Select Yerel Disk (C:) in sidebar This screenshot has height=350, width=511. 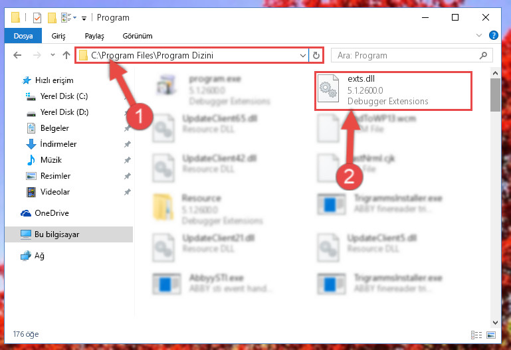(64, 96)
